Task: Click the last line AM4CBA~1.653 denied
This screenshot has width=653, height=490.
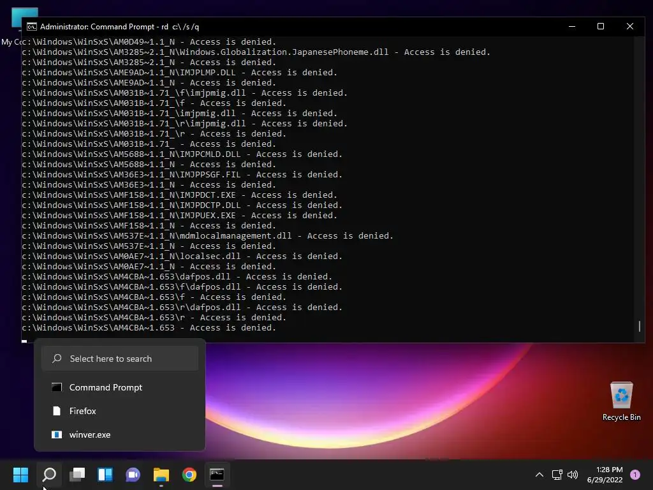Action: [149, 327]
